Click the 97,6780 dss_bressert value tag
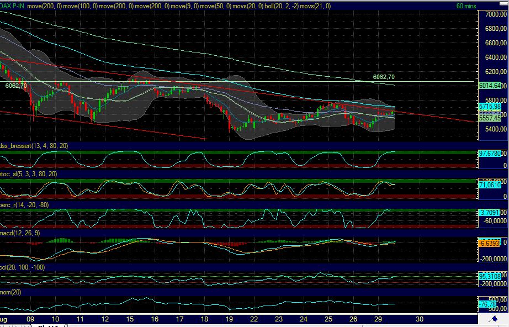The image size is (509, 327). (490, 154)
